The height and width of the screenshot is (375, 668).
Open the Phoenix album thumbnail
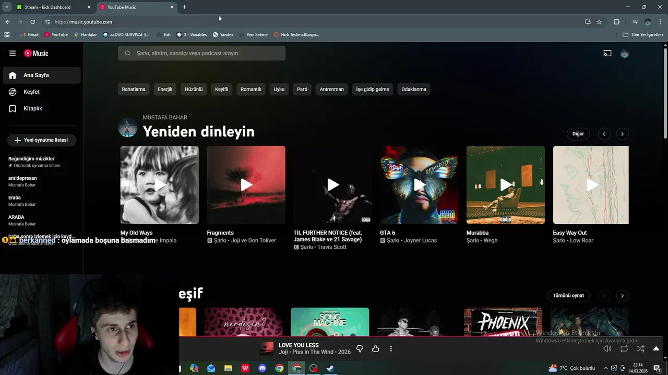click(503, 322)
